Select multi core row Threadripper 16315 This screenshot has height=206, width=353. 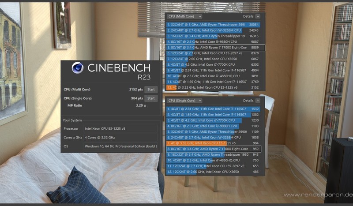click(213, 36)
